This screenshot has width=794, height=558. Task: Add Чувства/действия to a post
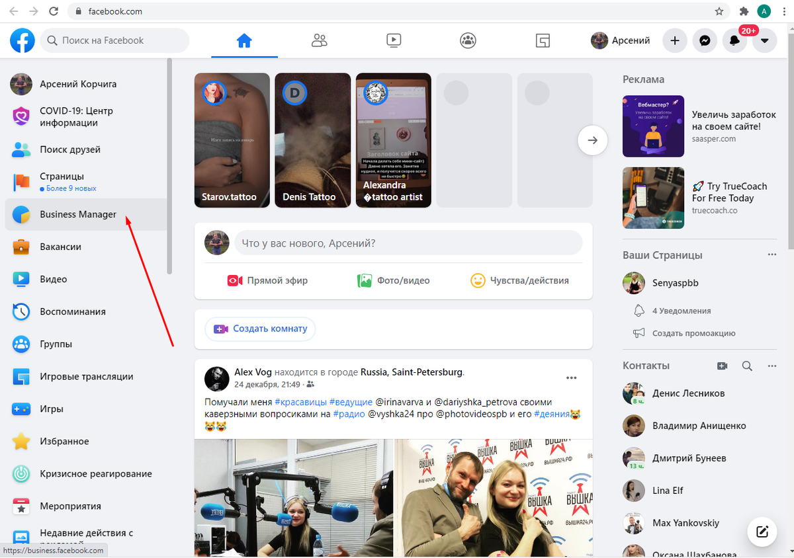coord(520,280)
